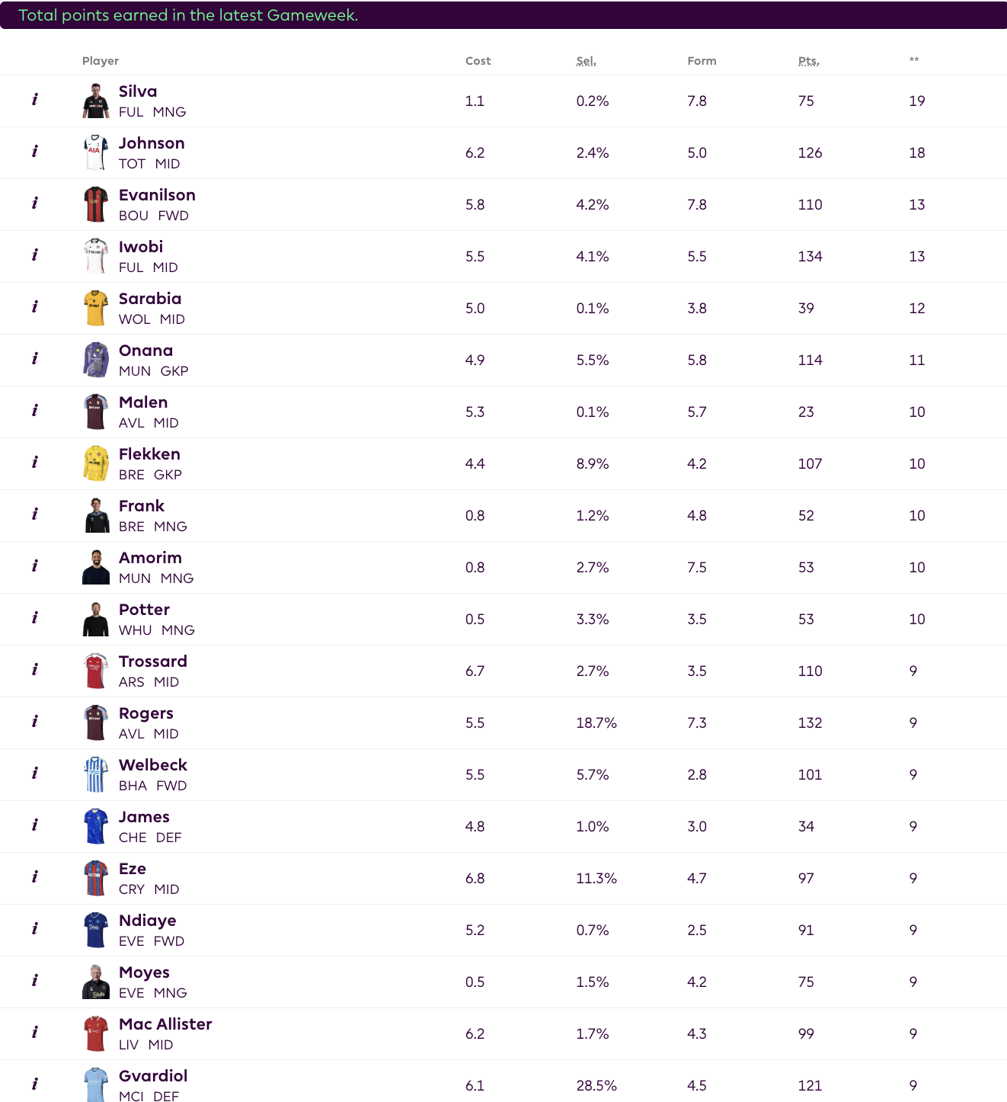Click Moyes' manager photo
Image resolution: width=1007 pixels, height=1102 pixels.
point(96,982)
